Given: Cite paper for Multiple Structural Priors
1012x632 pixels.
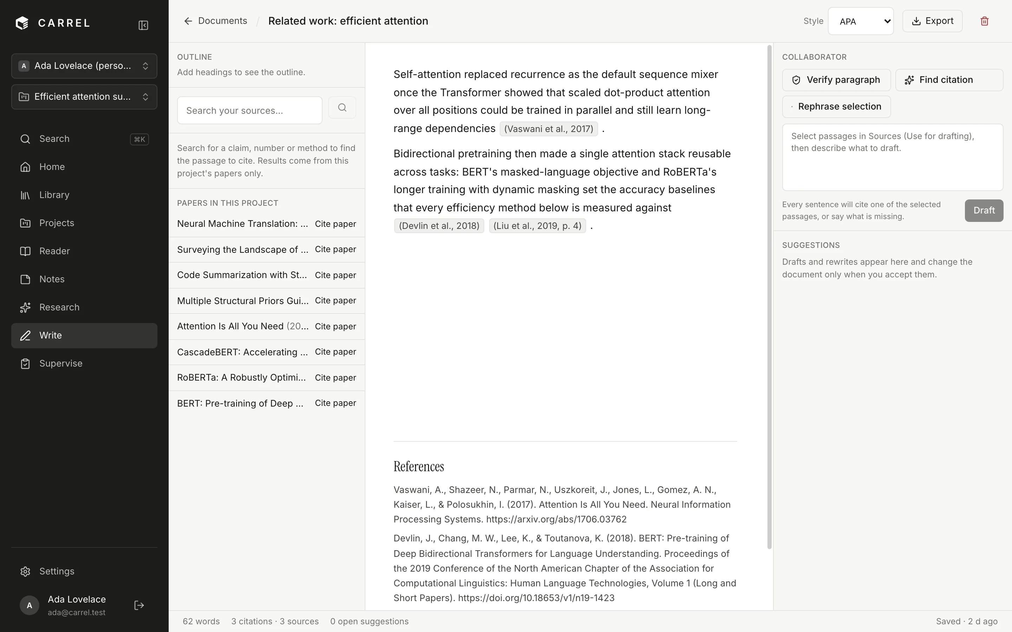Looking at the screenshot, I should coord(335,301).
